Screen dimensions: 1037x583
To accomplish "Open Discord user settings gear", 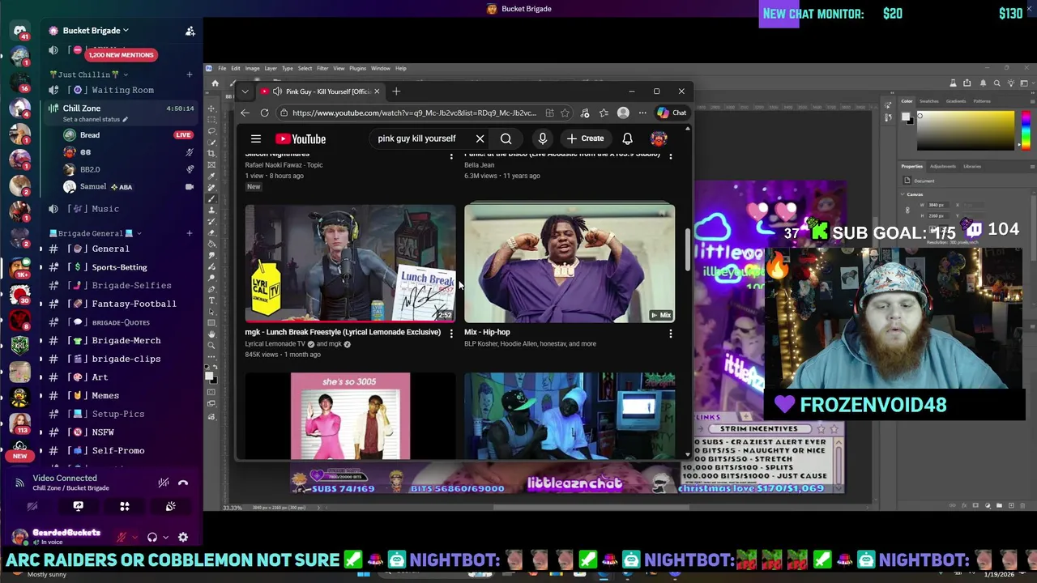I will tap(183, 537).
